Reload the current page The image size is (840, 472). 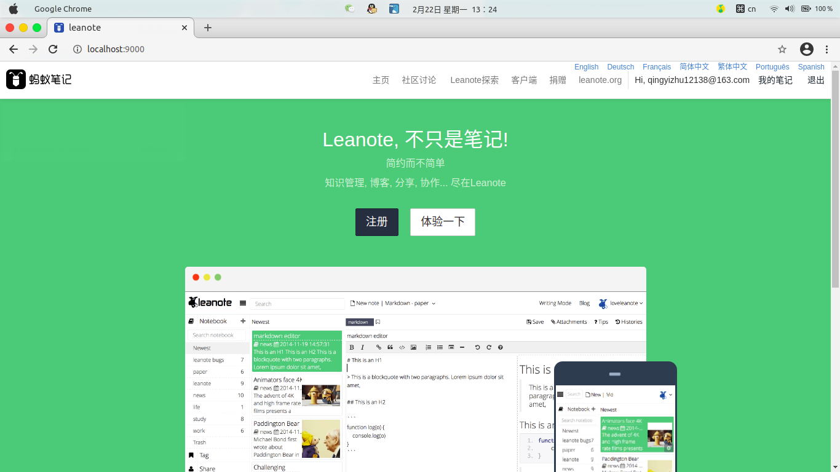click(53, 49)
